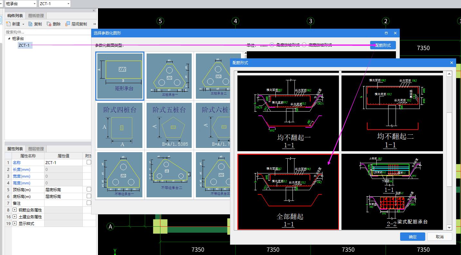Click axis bubble 3 in drawing
Image resolution: width=461 pixels, height=255 pixels.
pyautogui.click(x=311, y=21)
